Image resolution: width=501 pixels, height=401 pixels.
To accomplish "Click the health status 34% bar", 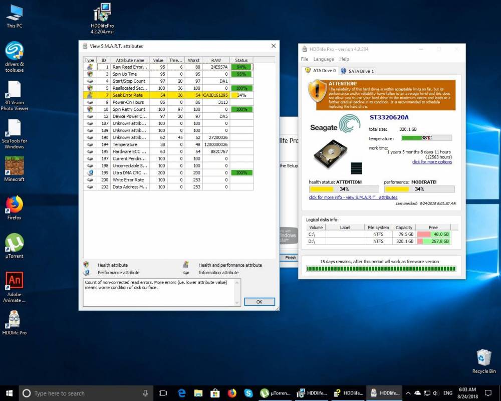I will click(344, 189).
